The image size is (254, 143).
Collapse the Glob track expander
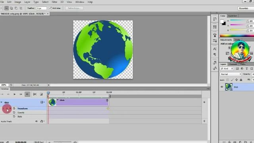coord(2,102)
